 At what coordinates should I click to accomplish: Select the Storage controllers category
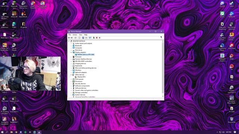coord(81,93)
